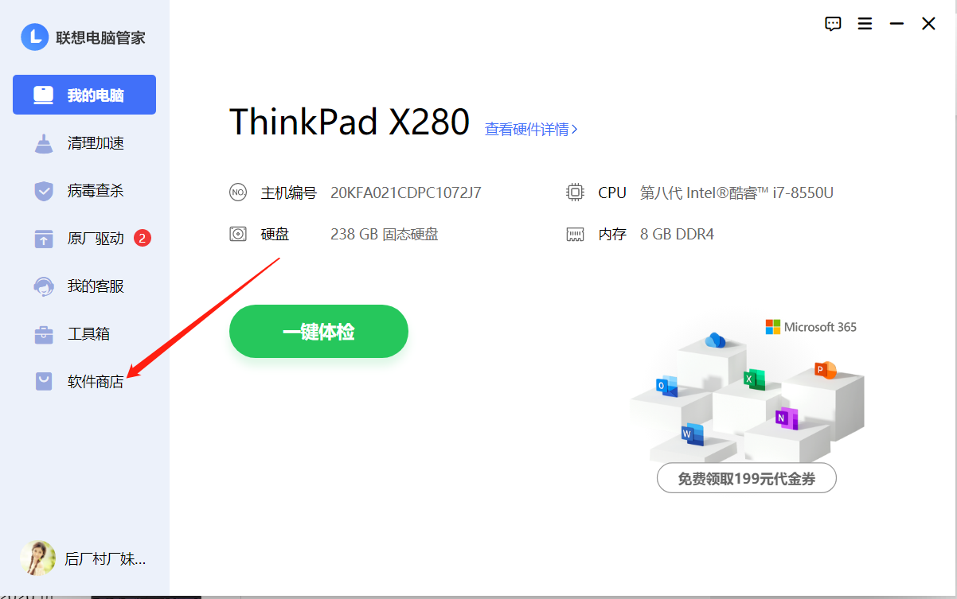Click the OneNote icon in promo
Viewport: 957px width, 599px height.
(x=787, y=418)
